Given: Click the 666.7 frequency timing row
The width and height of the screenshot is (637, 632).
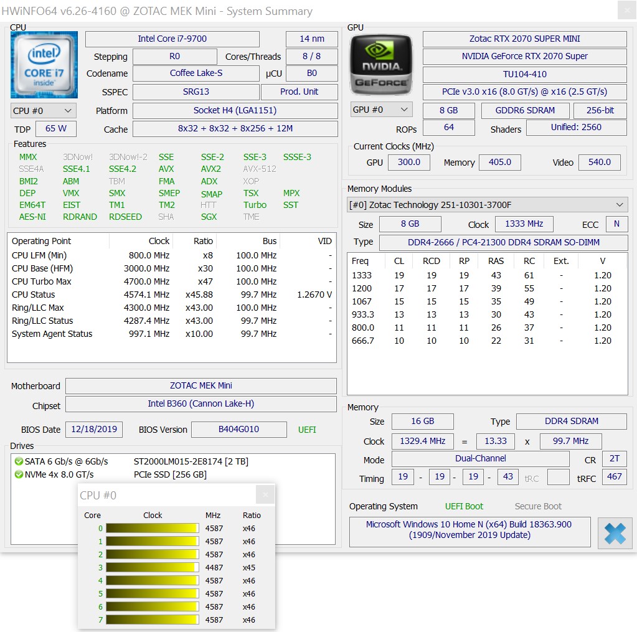Looking at the screenshot, I should (x=487, y=341).
